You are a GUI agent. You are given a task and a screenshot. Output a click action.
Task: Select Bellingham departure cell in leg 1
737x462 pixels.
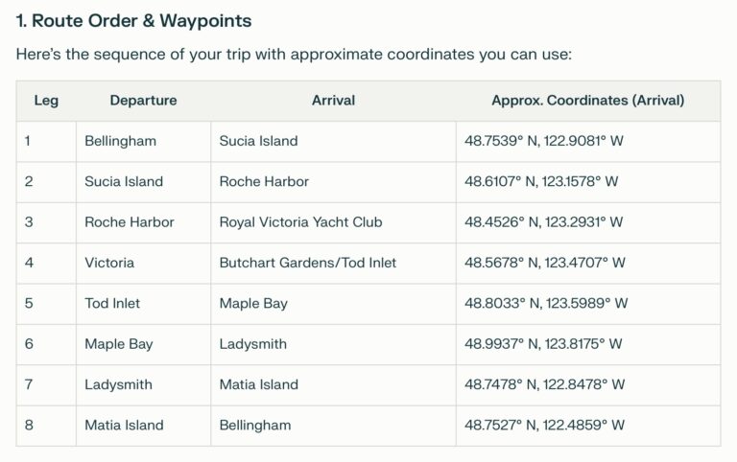120,141
